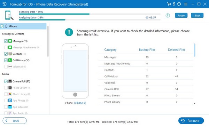Click the Camera Roll camera icon

(x=10, y=81)
